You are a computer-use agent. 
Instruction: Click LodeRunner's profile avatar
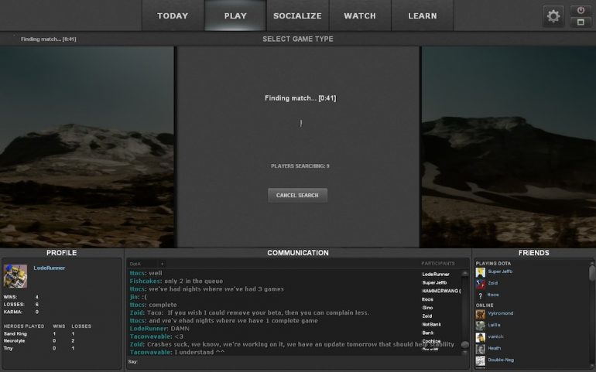[15, 277]
